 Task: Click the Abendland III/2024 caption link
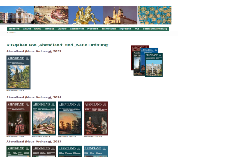[67, 136]
